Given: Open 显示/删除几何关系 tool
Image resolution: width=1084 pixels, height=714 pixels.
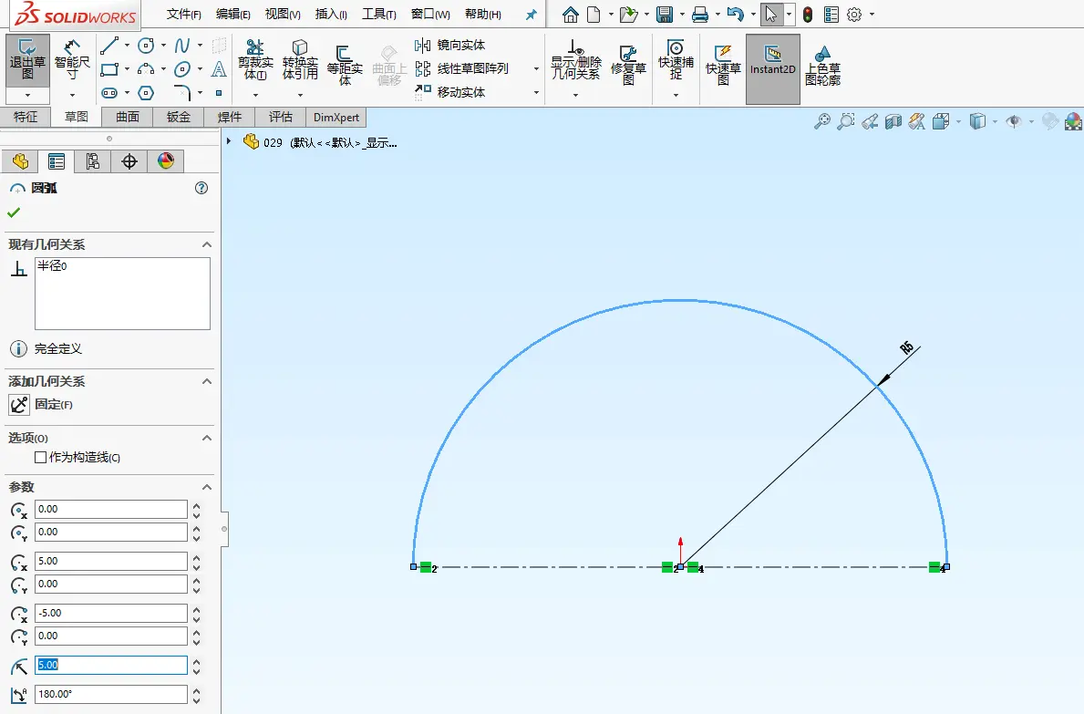Looking at the screenshot, I should (576, 60).
